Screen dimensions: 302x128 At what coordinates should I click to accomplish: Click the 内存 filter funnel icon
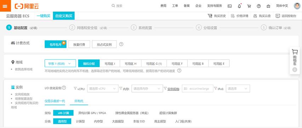click(x=121, y=88)
